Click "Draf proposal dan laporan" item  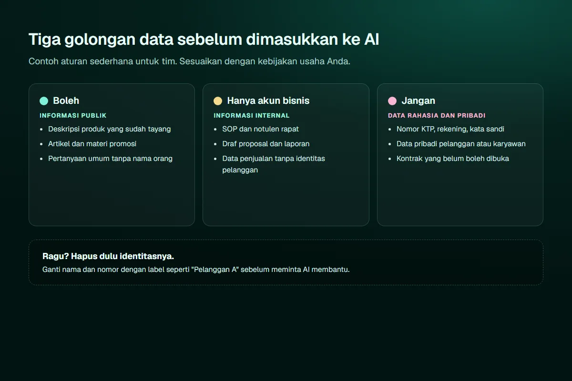coord(266,144)
